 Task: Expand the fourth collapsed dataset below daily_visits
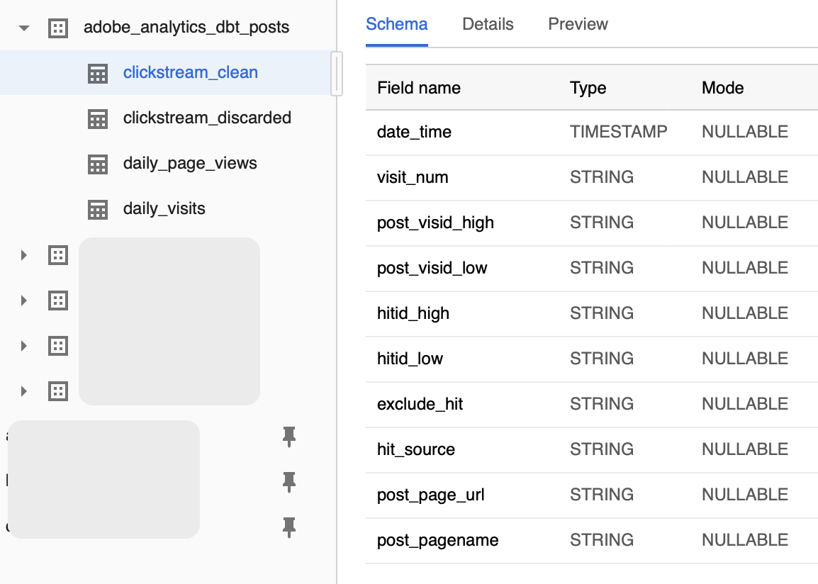click(x=23, y=391)
